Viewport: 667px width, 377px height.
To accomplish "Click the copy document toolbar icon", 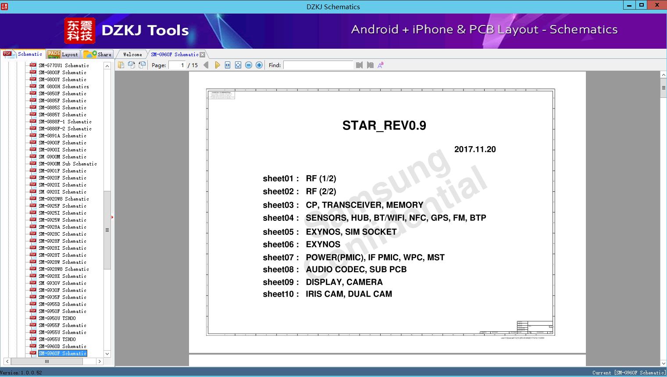I will 121,65.
